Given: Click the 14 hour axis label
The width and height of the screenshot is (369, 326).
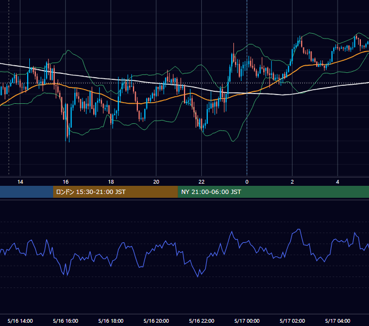Looking at the screenshot, I should pyautogui.click(x=20, y=182).
